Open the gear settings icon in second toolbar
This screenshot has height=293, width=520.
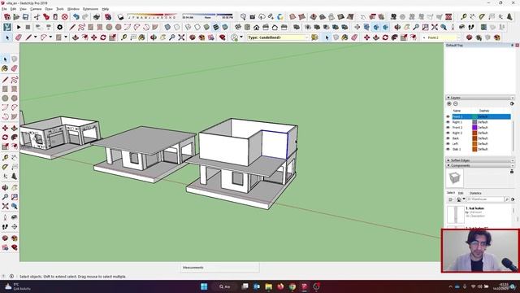pos(59,27)
